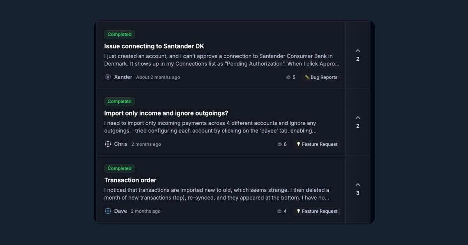Screen dimensions: 468x245
Task: Click Xander's avatar icon
Action: tap(108, 77)
